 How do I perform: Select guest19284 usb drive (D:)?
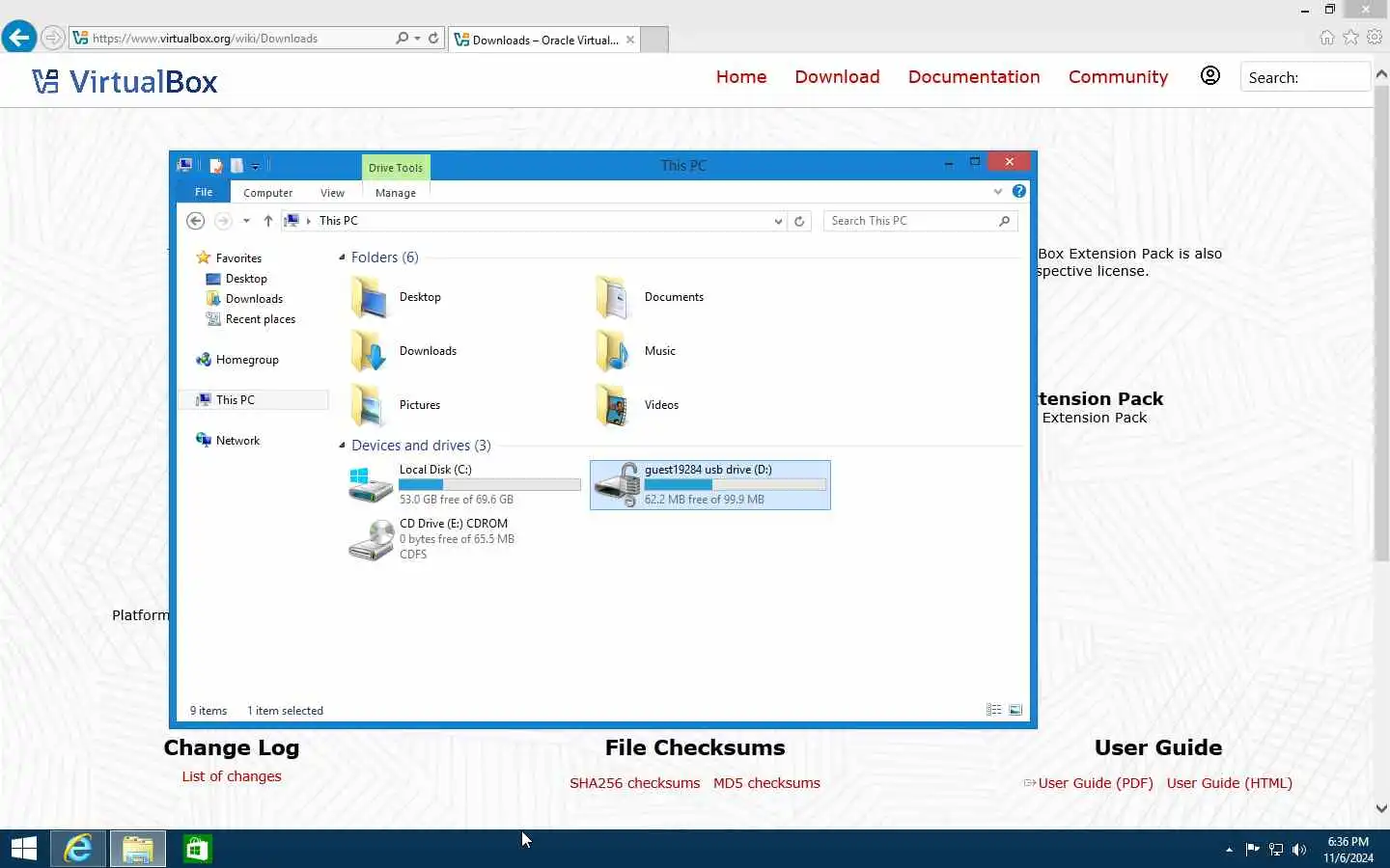[709, 484]
